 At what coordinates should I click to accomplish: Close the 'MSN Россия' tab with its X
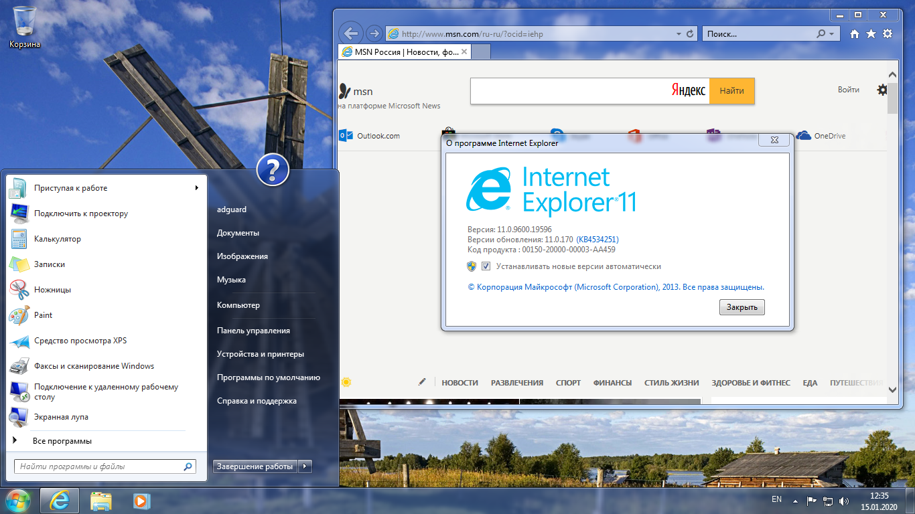pos(465,52)
